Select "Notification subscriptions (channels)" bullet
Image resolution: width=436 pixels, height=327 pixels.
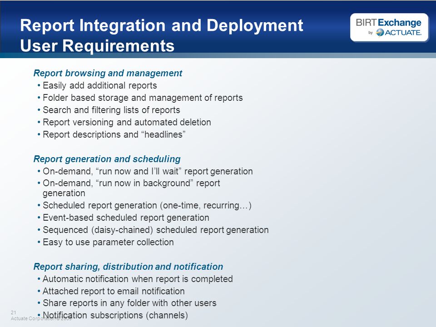click(x=115, y=315)
